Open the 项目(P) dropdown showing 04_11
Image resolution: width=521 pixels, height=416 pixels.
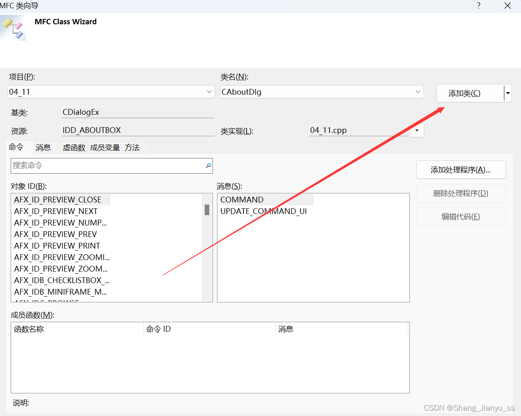pos(209,91)
